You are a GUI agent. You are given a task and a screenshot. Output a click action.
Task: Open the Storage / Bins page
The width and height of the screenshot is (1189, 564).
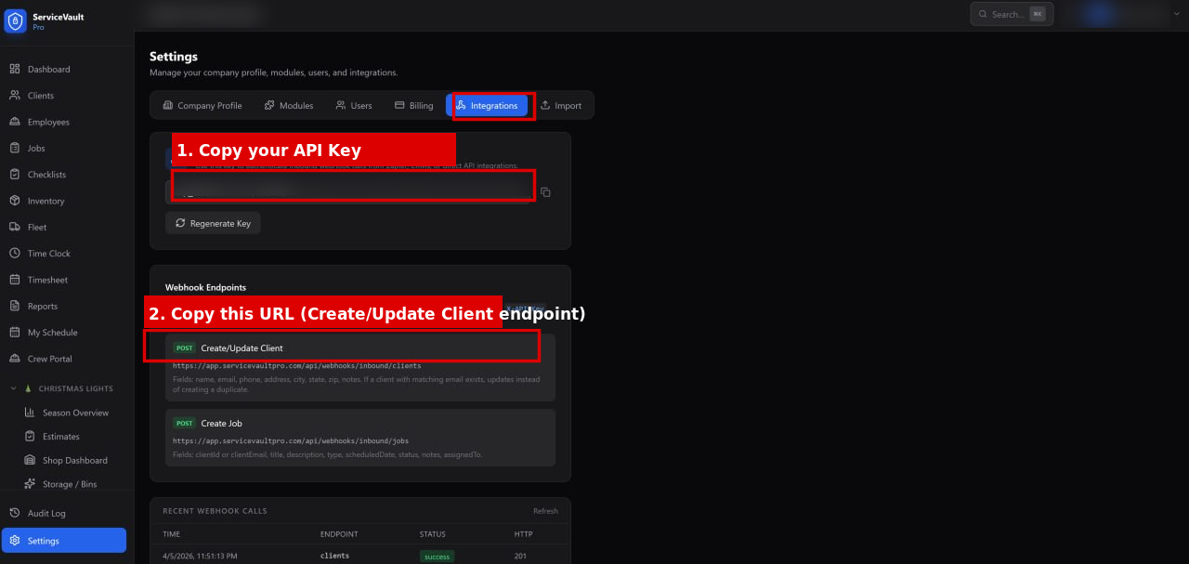(68, 483)
